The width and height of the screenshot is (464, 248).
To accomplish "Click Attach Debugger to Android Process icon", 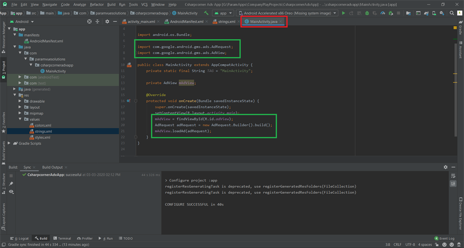I will tap(391, 13).
